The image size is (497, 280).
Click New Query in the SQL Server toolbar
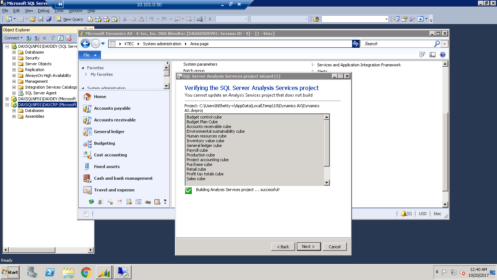click(x=70, y=19)
